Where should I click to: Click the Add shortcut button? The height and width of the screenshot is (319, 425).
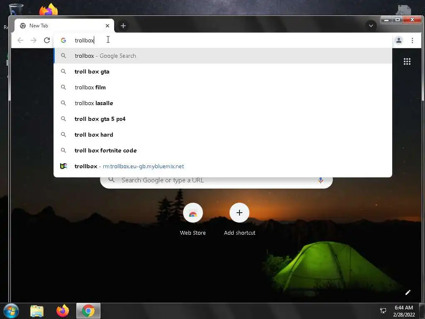tap(239, 219)
